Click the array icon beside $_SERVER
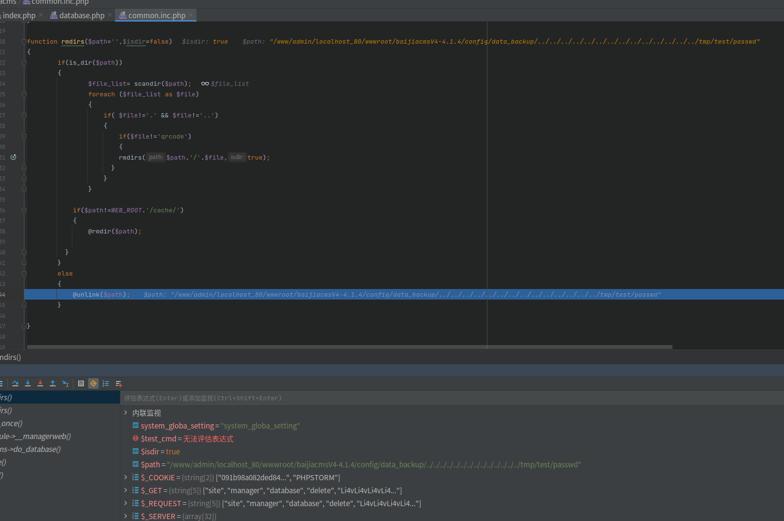This screenshot has width=784, height=521. [x=136, y=516]
